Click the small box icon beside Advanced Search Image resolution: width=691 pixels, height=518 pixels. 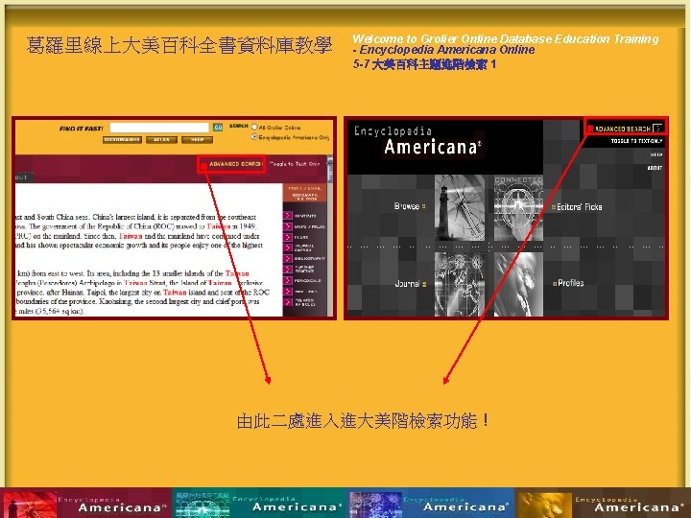tap(657, 129)
